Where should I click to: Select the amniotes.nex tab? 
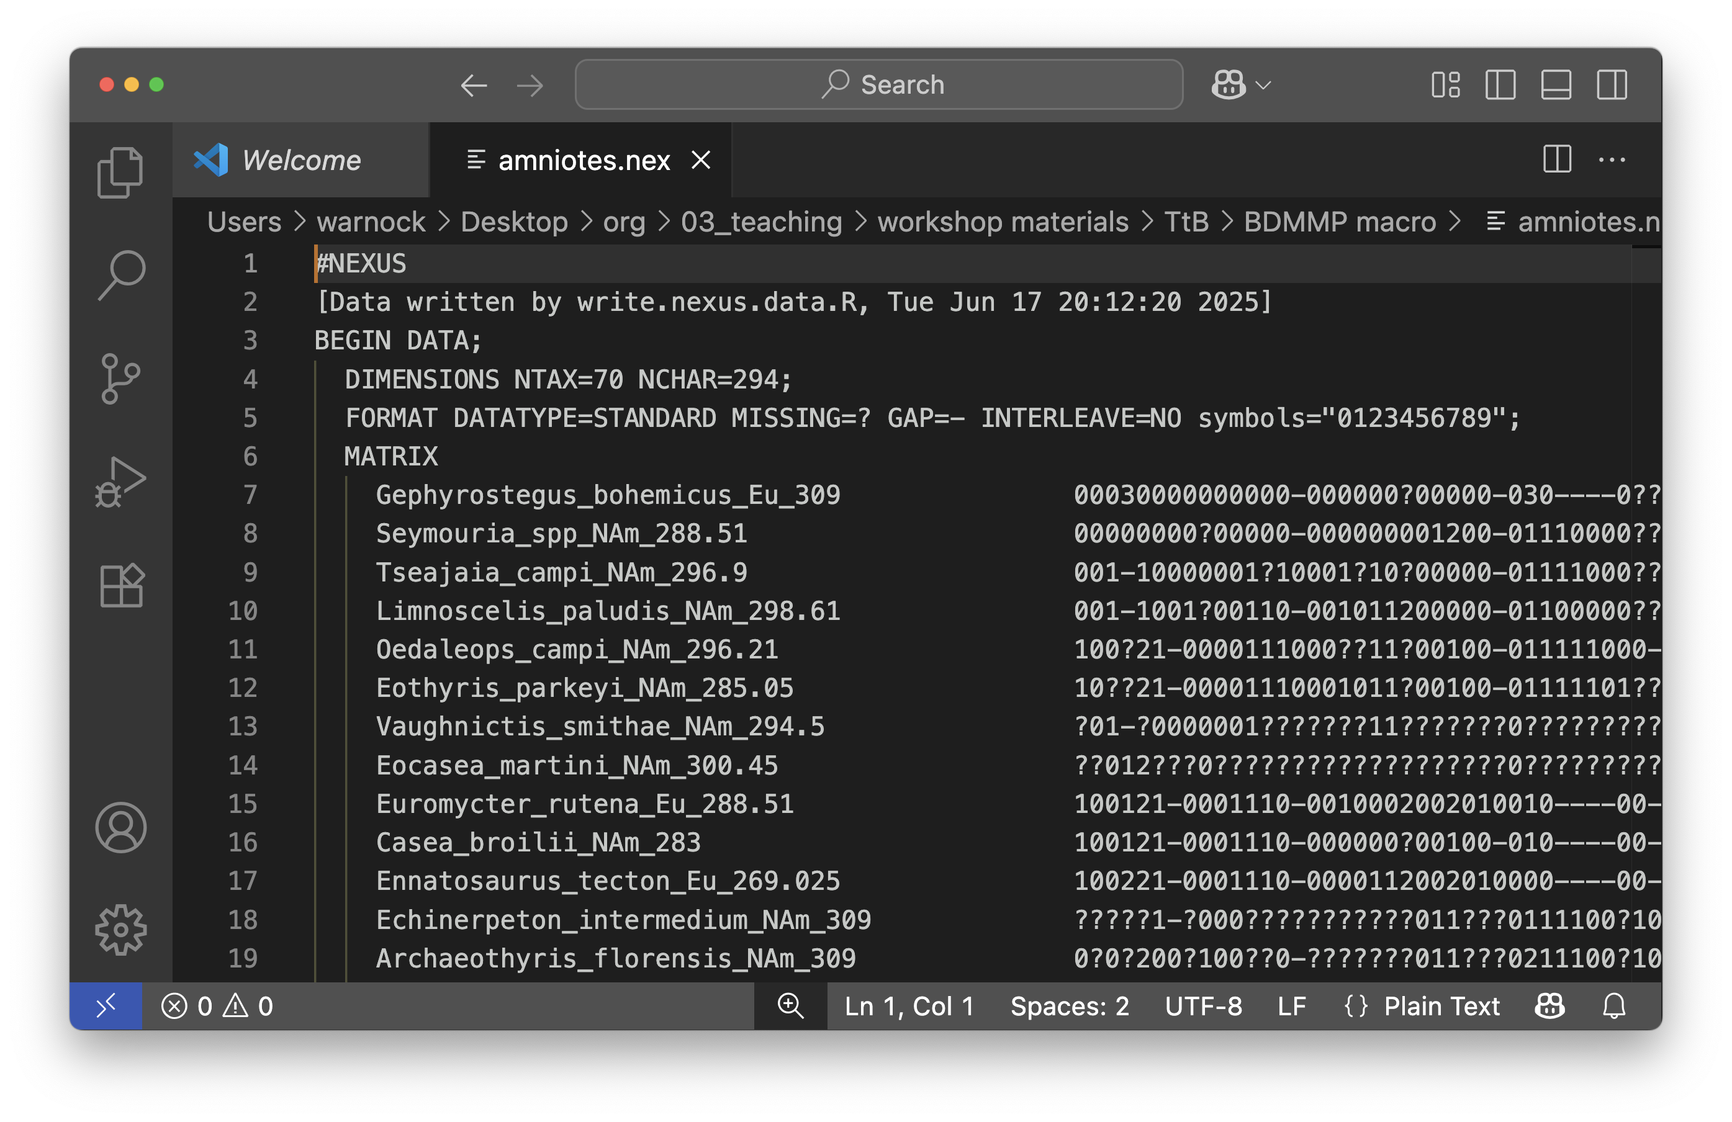tap(580, 159)
